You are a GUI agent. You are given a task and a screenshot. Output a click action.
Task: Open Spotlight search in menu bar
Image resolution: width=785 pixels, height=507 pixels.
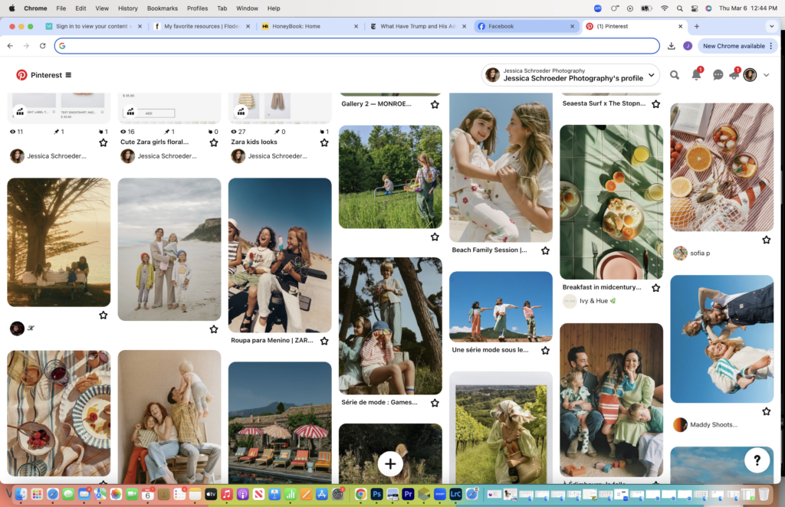click(x=679, y=8)
